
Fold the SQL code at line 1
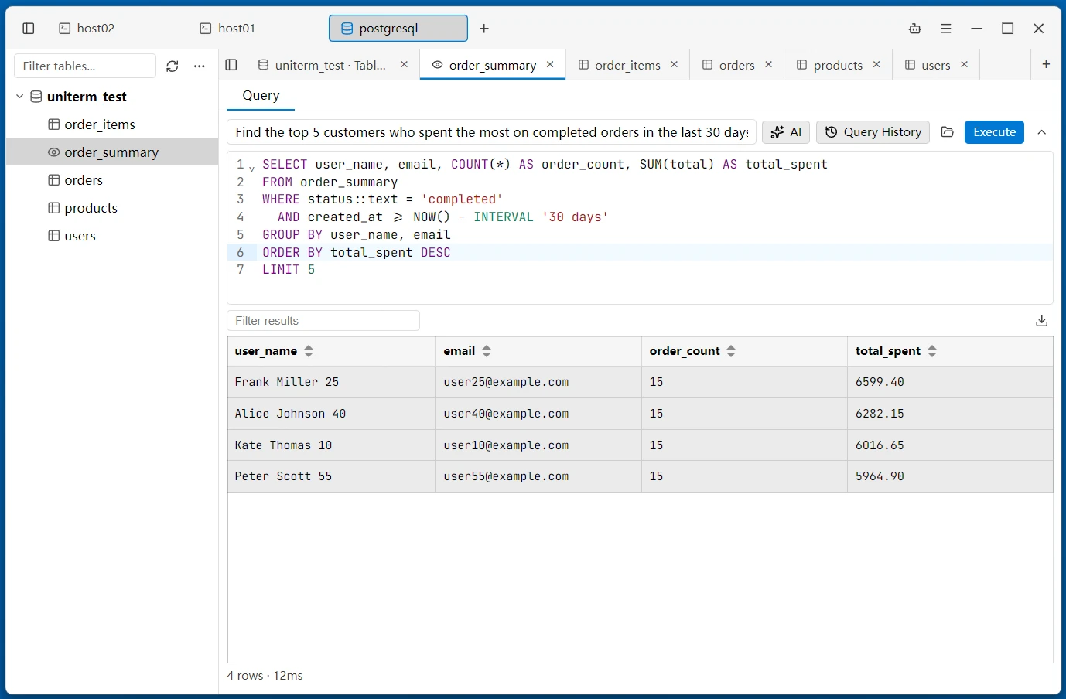252,167
